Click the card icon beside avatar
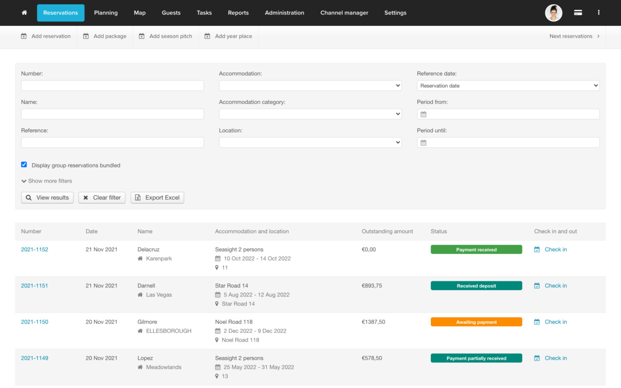Screen dimensions: 621x388 [x=578, y=13]
